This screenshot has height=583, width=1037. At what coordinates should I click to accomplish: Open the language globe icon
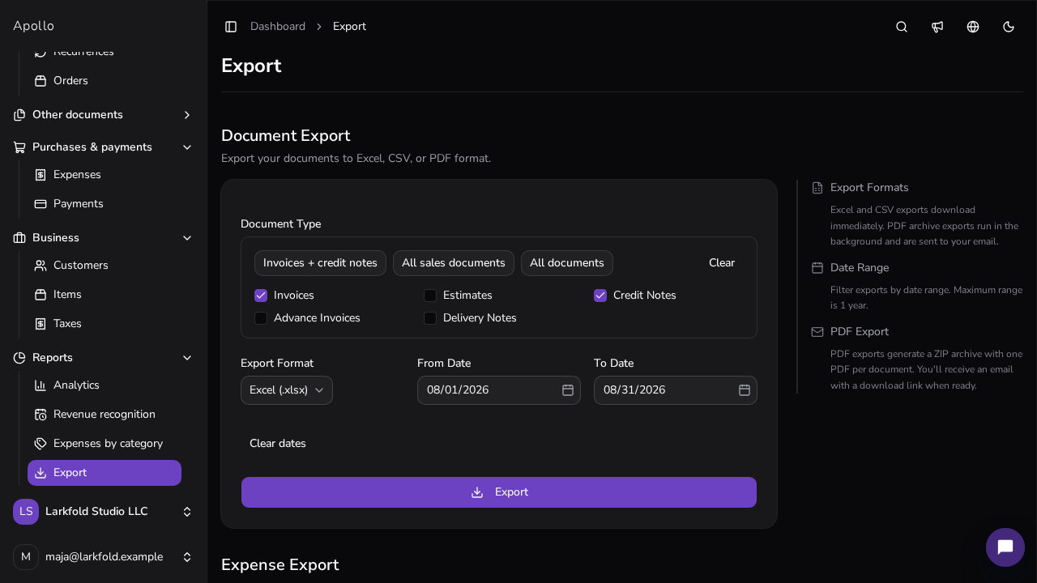coord(973,27)
